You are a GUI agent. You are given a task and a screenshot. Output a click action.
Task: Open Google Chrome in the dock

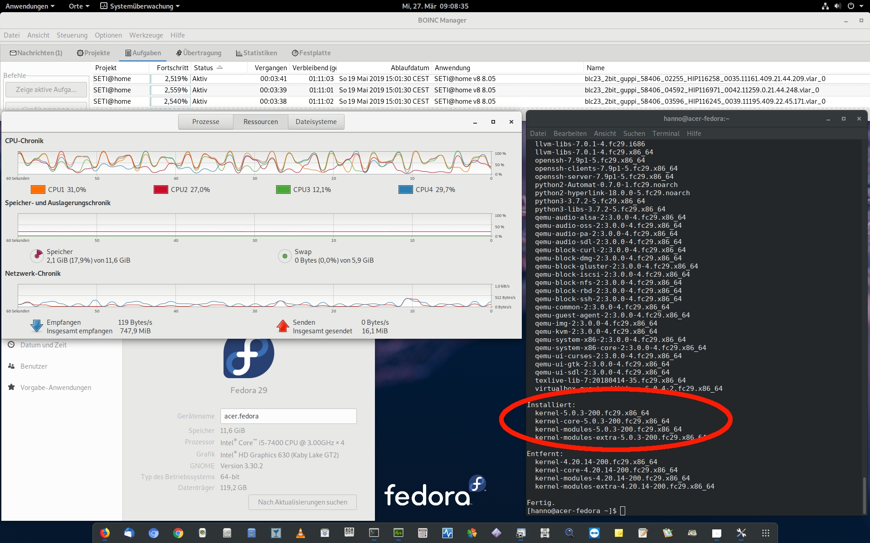click(178, 533)
